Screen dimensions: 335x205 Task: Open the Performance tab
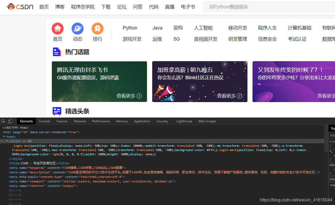[x=101, y=121]
